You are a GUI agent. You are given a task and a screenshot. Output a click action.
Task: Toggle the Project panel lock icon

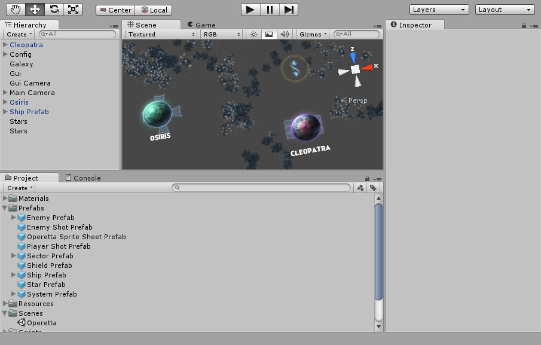(x=367, y=178)
